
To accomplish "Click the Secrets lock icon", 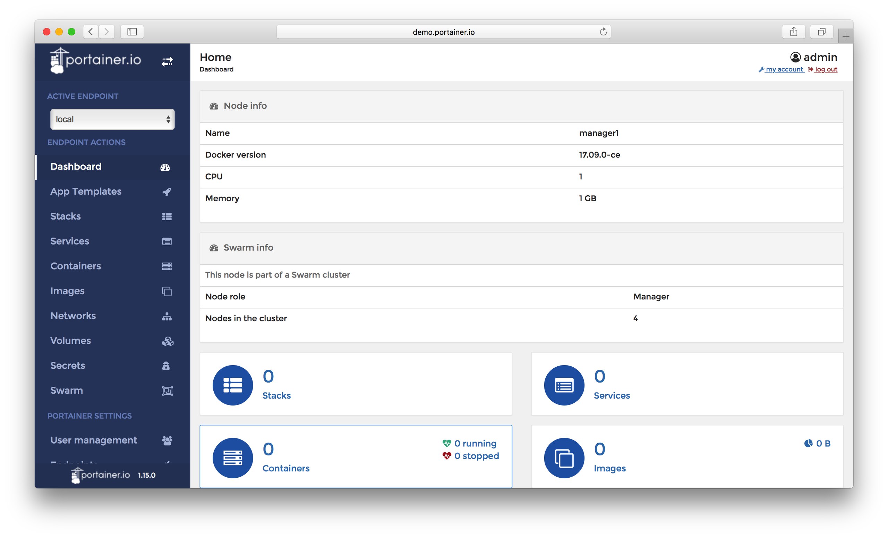I will click(166, 366).
